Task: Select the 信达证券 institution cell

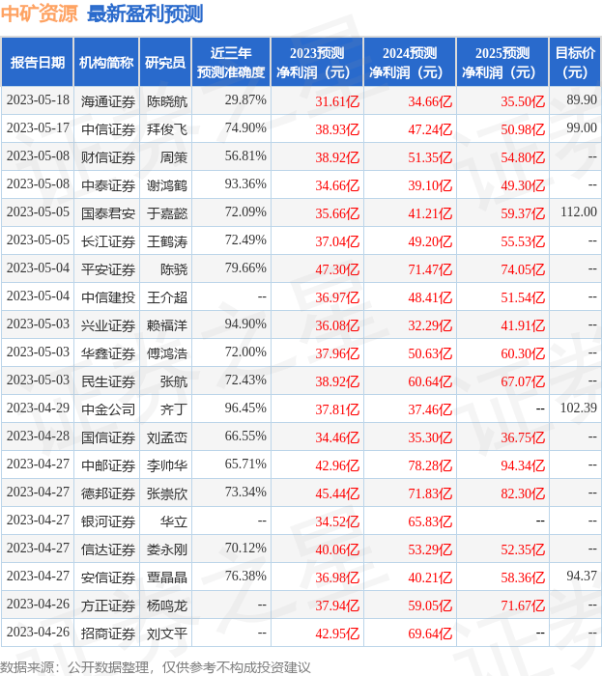Action: click(x=108, y=549)
